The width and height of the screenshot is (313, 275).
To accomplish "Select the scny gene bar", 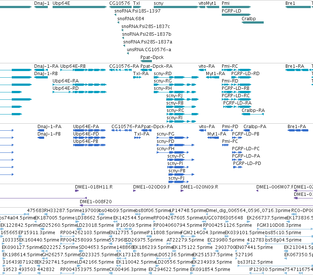I will [x=176, y=7].
